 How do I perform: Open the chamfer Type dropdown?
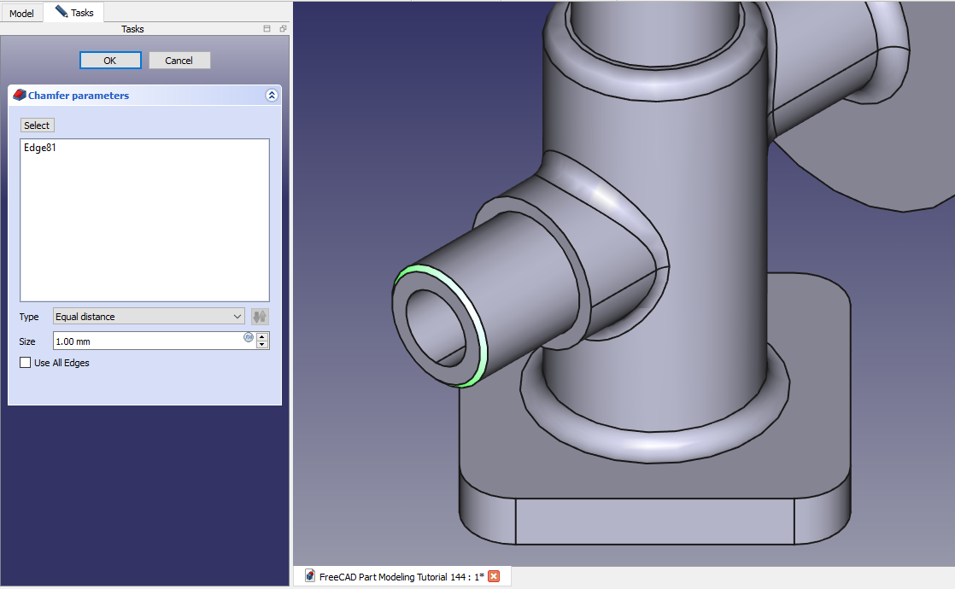click(x=149, y=317)
